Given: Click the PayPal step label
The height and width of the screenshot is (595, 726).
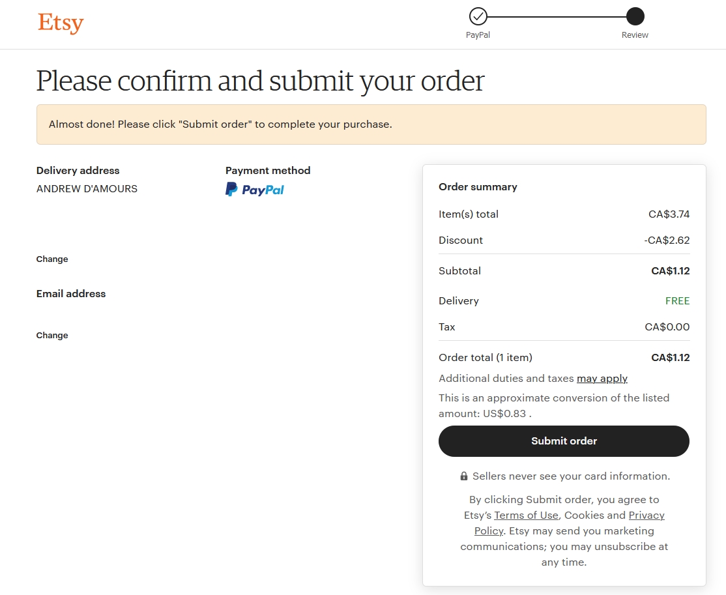Looking at the screenshot, I should pos(478,35).
